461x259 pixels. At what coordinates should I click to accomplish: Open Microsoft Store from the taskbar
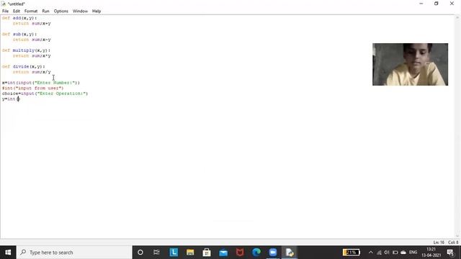coord(207,253)
